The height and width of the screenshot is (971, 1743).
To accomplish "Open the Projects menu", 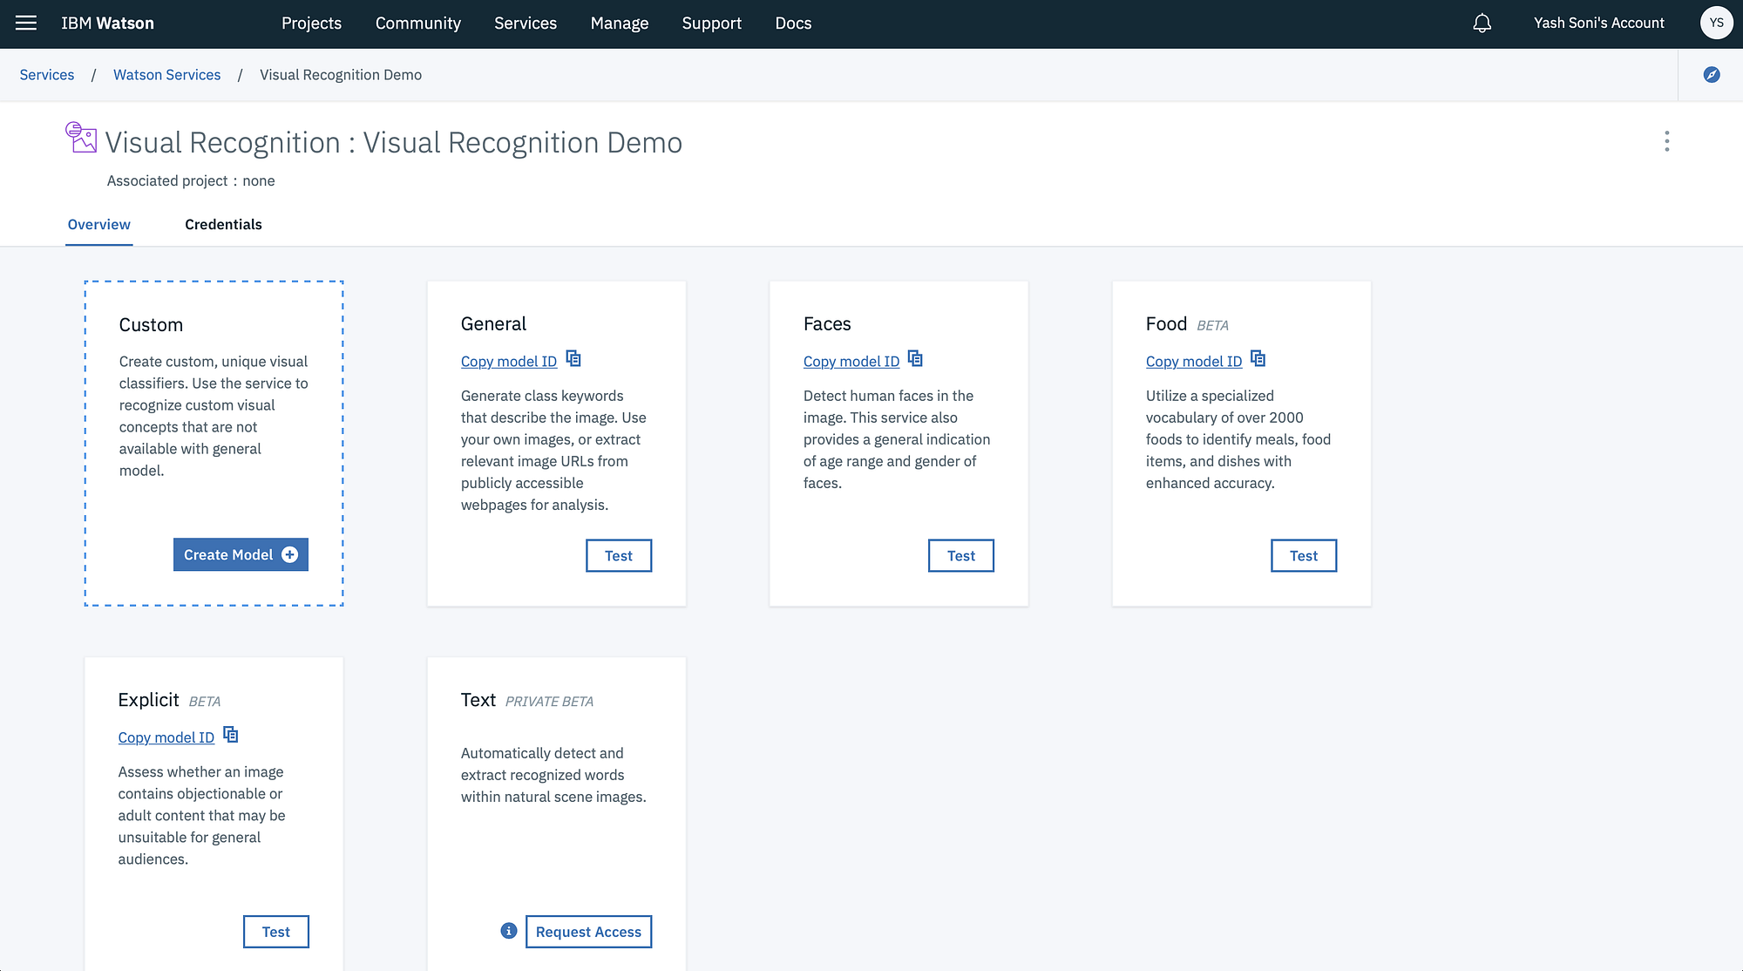I will click(x=311, y=24).
